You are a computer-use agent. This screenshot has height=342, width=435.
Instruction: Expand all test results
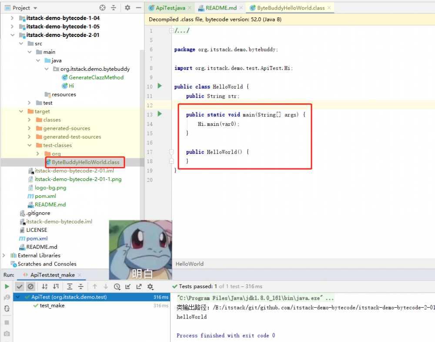coord(70,286)
